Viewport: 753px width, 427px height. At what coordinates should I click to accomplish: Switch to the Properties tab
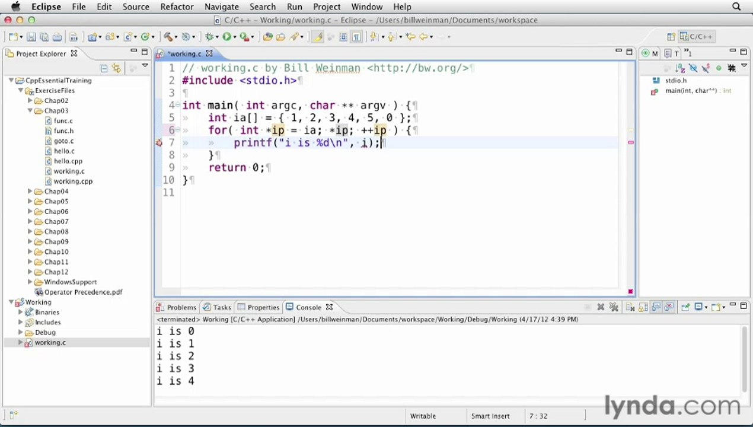[259, 307]
